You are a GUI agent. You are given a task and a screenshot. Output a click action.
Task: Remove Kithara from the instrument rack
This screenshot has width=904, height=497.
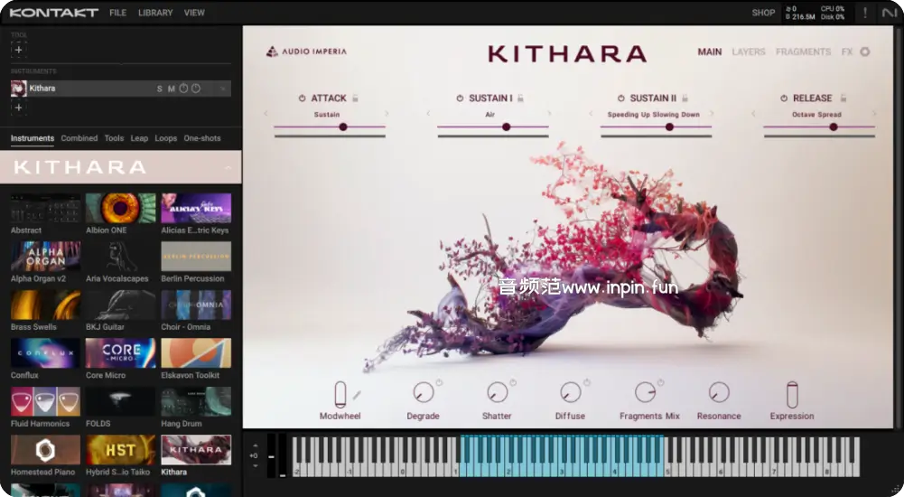[x=222, y=89]
